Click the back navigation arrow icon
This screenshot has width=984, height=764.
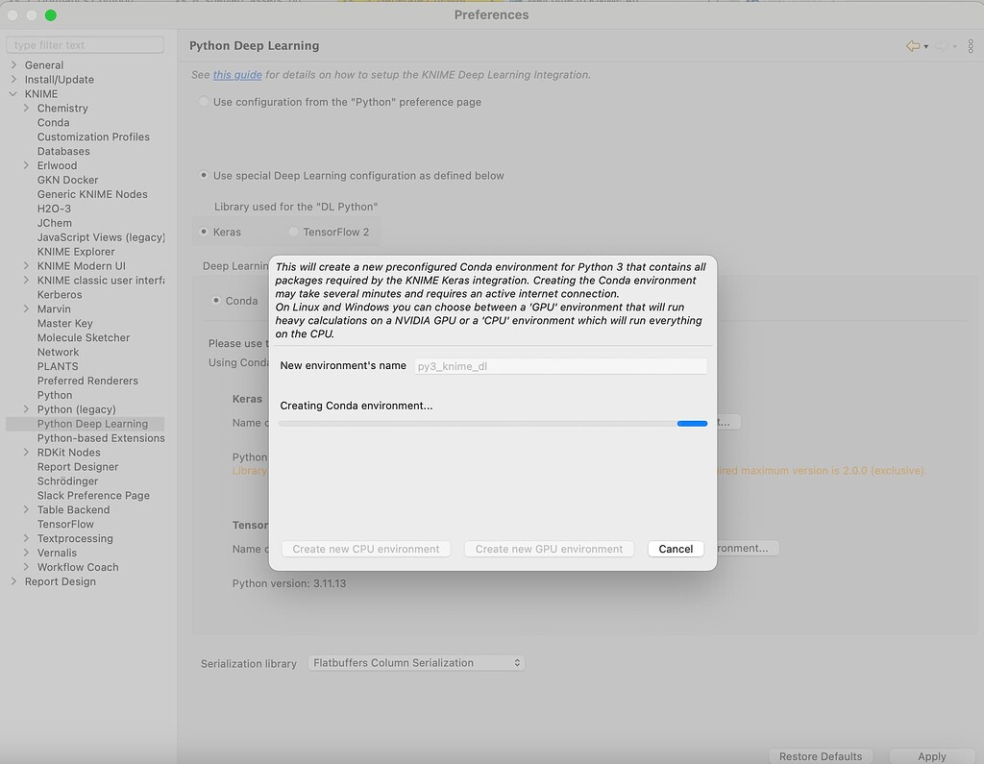pyautogui.click(x=913, y=45)
